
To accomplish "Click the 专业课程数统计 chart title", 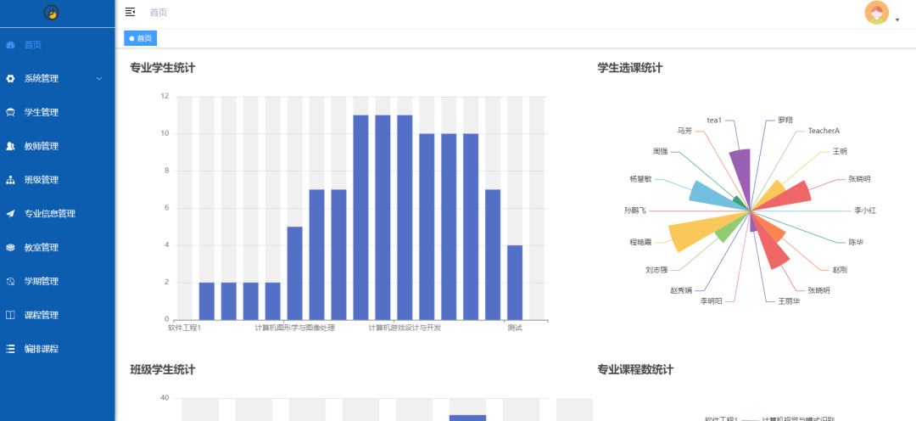I will coord(635,369).
